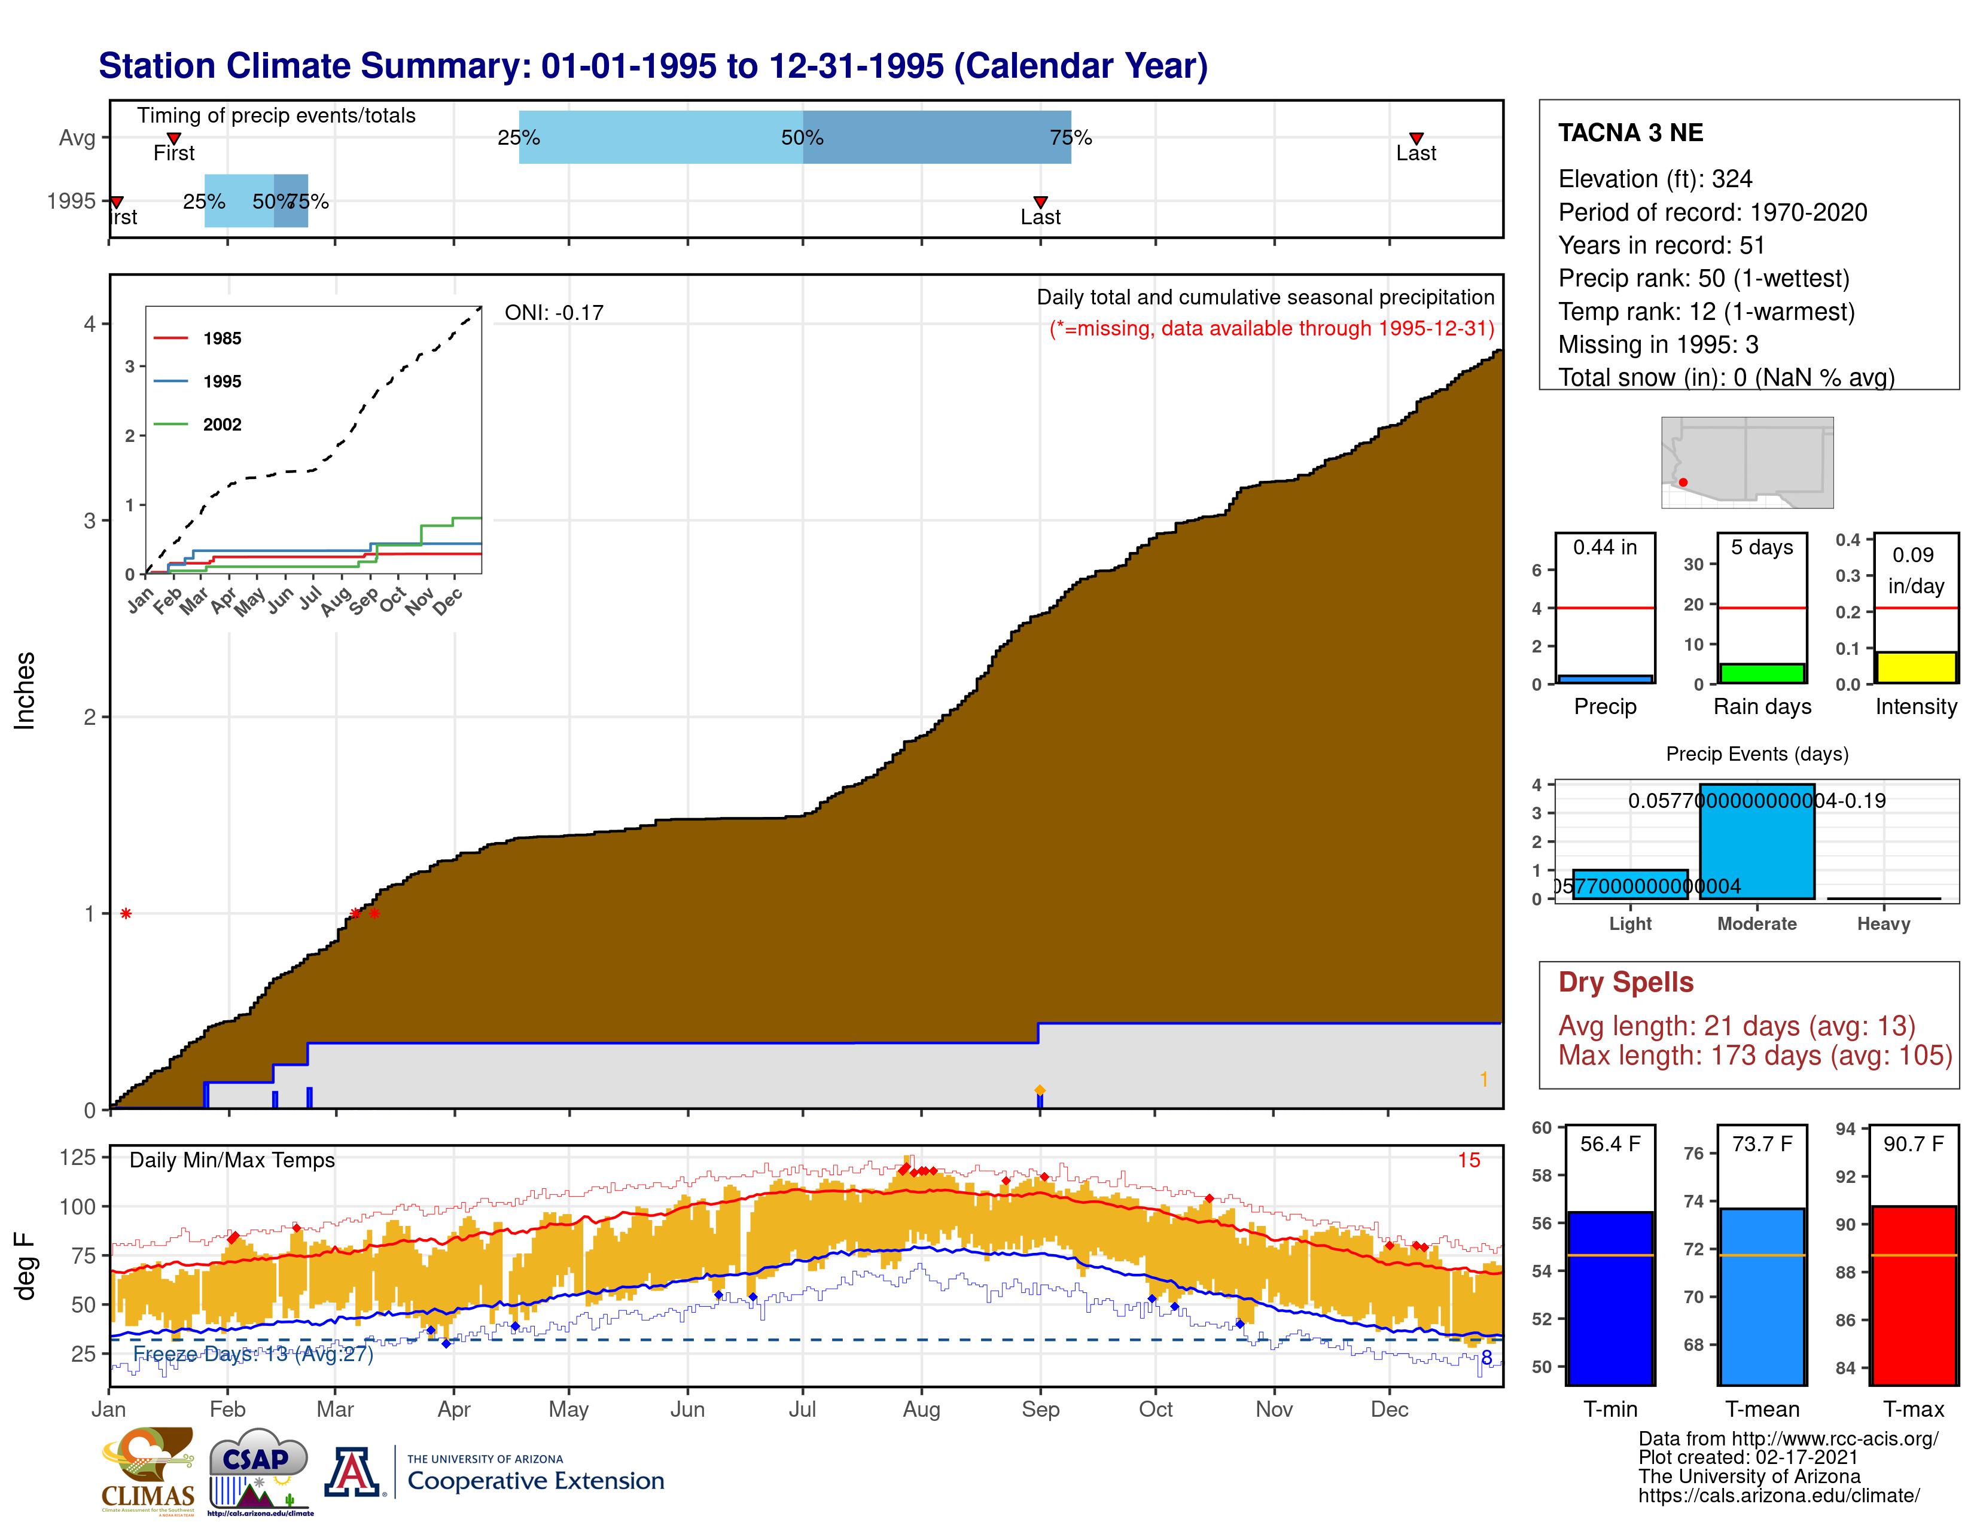Click the 1995 Last precip marker triangle
This screenshot has height=1525, width=1974.
click(x=1040, y=202)
